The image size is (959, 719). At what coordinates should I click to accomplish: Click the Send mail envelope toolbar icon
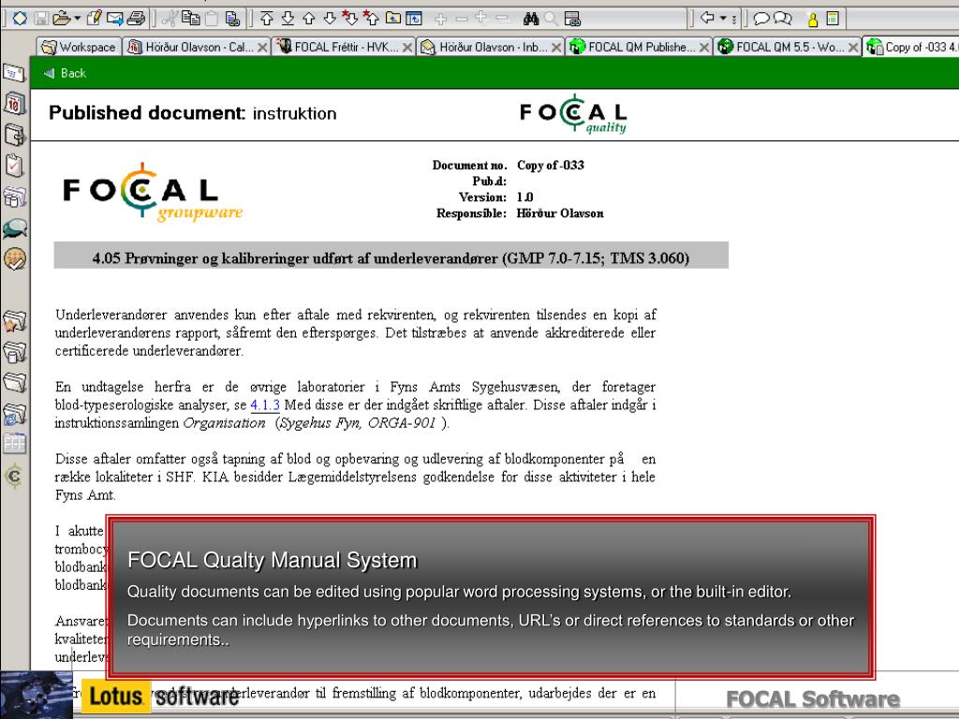click(114, 19)
